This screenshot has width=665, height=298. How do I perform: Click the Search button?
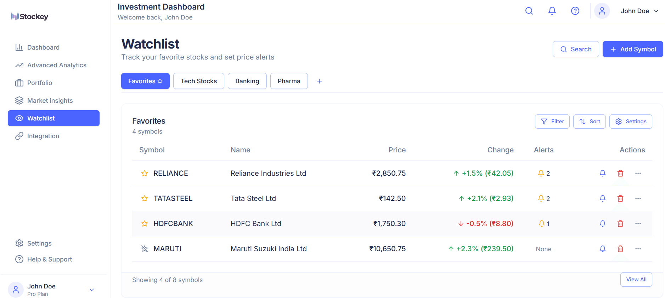click(x=576, y=49)
